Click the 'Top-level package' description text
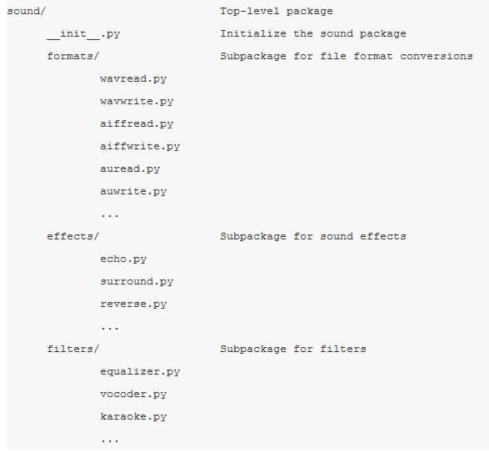 coord(277,11)
